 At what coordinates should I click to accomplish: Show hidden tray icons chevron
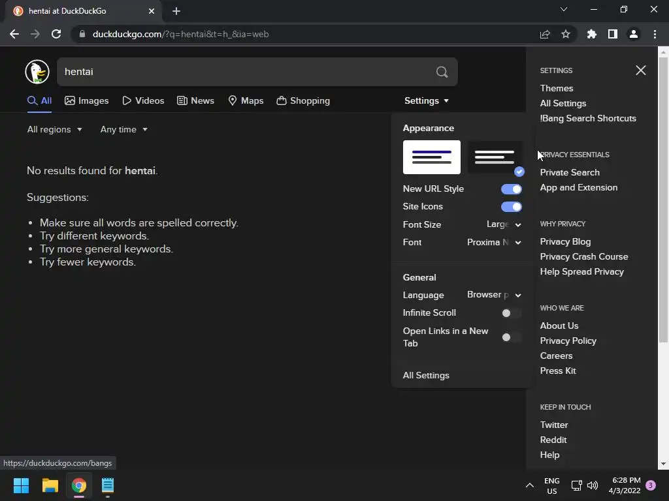click(529, 485)
